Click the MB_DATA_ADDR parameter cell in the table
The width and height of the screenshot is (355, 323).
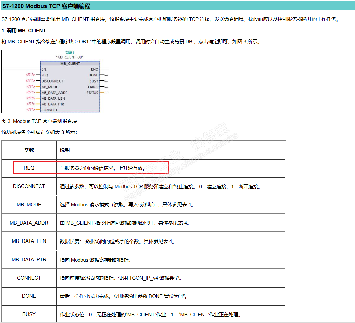(x=29, y=223)
